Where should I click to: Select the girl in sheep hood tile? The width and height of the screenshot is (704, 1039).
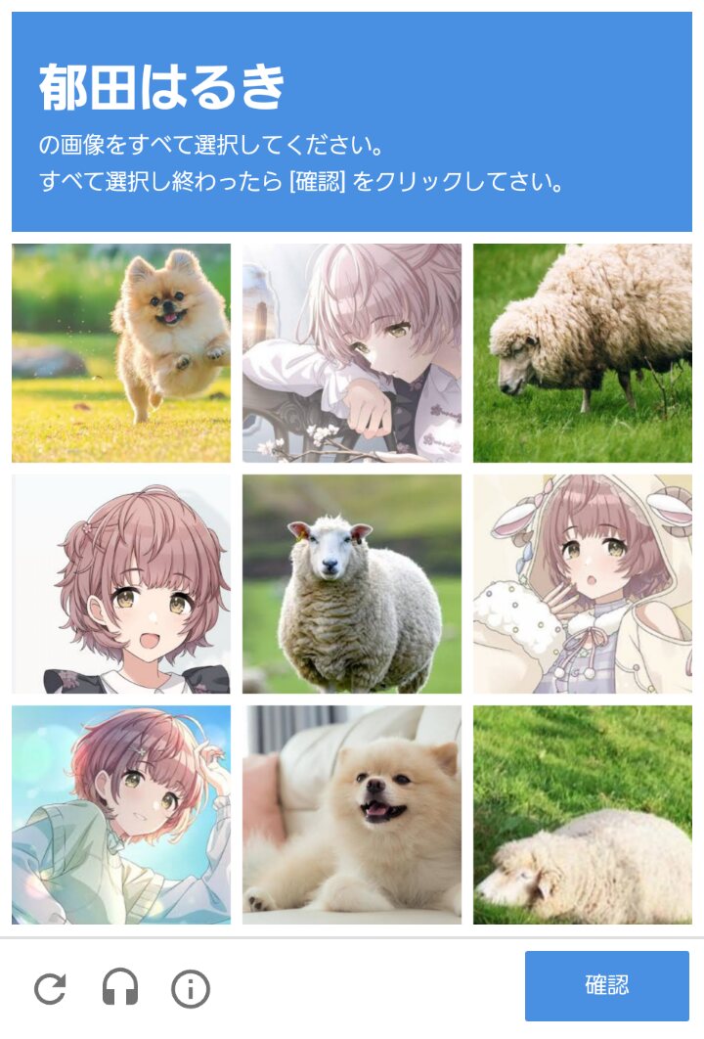click(x=582, y=584)
